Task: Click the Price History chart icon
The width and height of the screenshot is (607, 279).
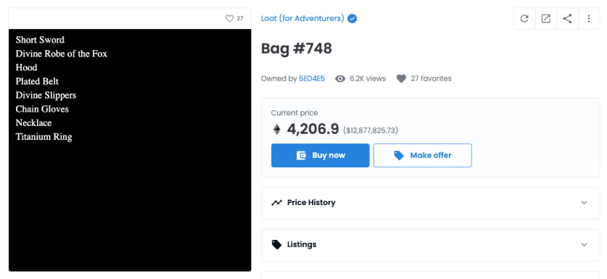Action: point(276,202)
